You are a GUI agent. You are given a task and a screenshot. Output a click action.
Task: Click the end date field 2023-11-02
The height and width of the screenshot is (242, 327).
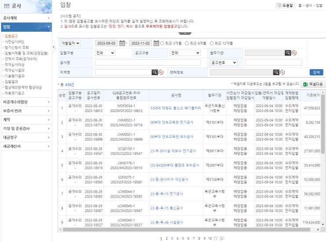tap(140, 43)
